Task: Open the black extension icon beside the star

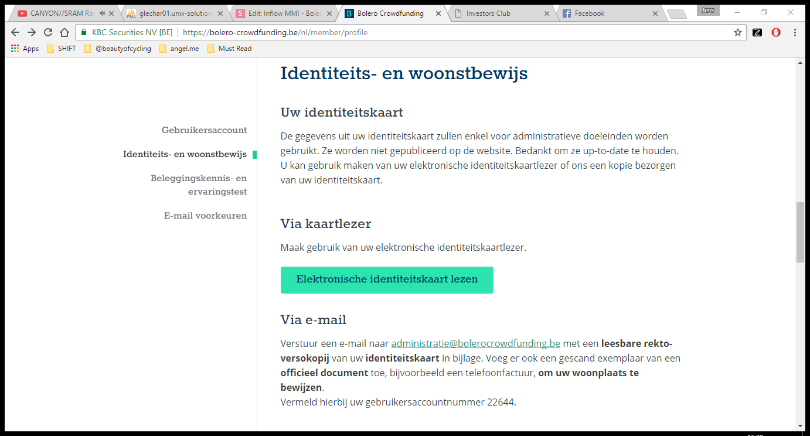Action: point(757,32)
